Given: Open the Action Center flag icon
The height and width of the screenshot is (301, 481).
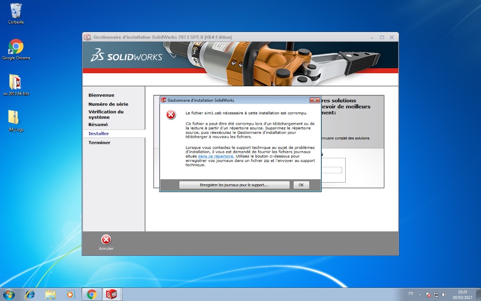Looking at the screenshot, I should click(x=428, y=295).
